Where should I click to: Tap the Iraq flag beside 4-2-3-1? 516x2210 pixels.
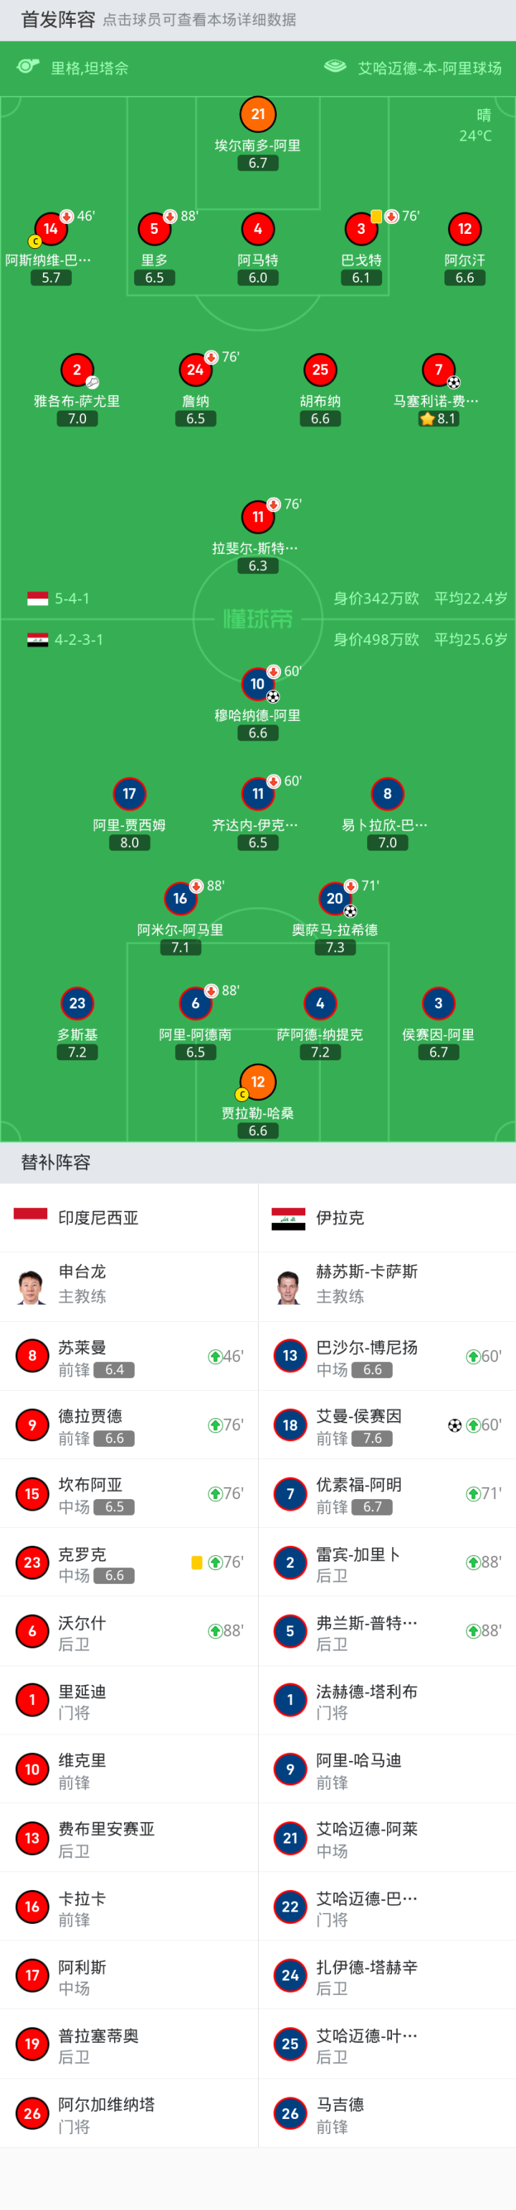[x=38, y=639]
